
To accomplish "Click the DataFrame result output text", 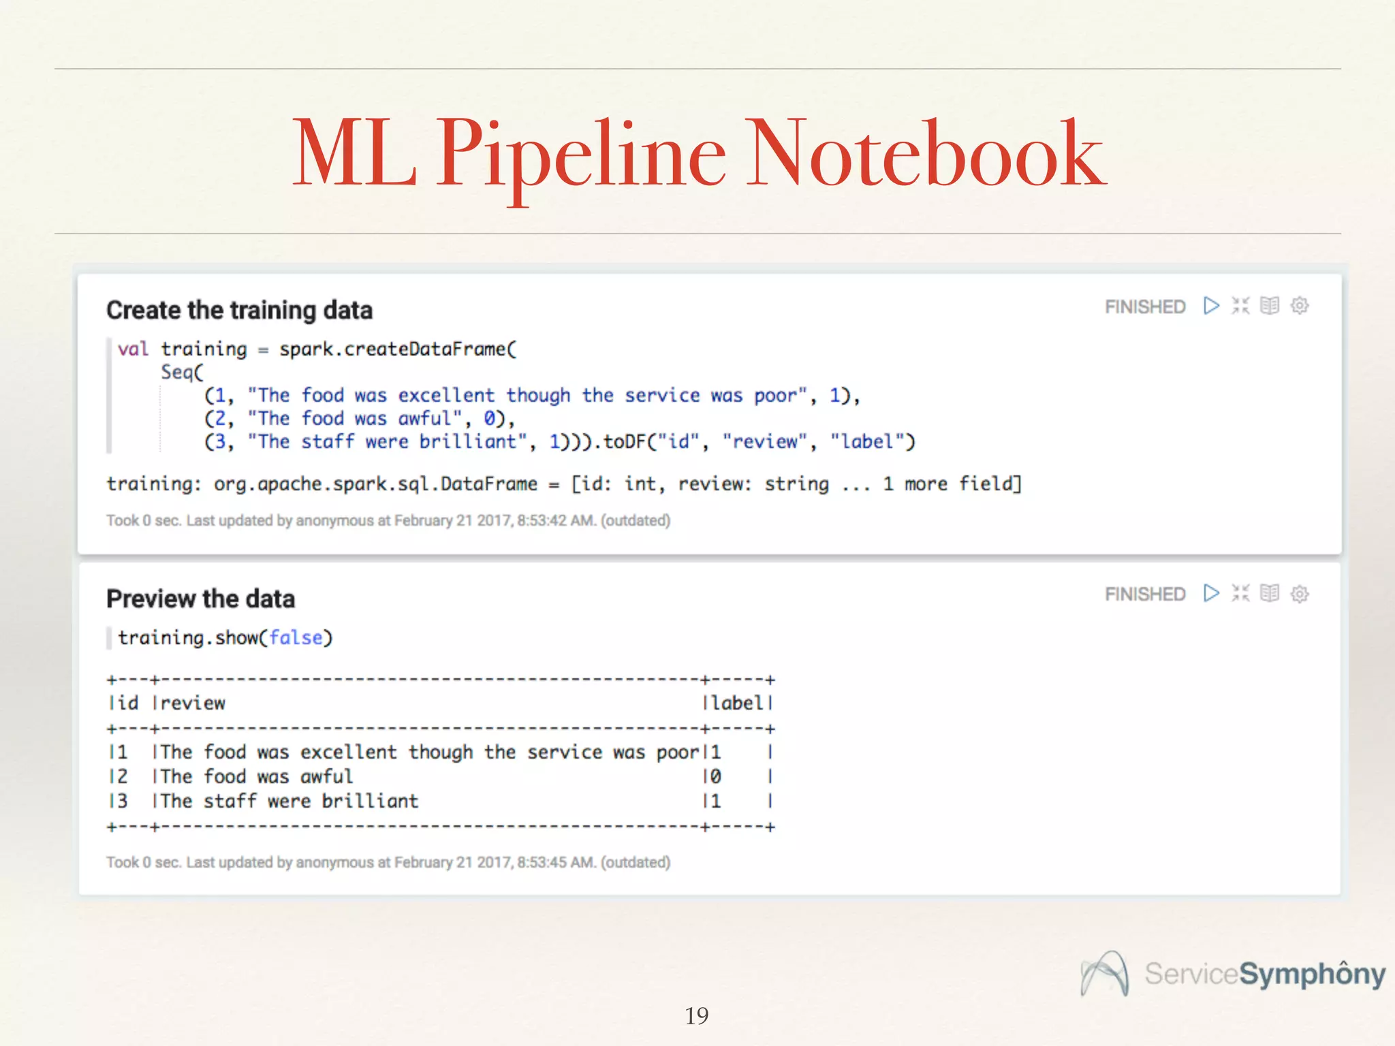I will tap(563, 484).
